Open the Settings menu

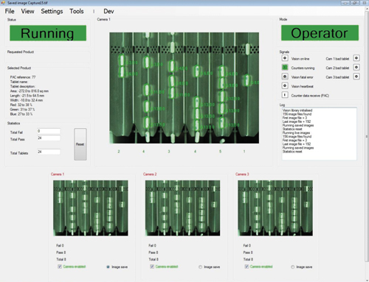point(52,11)
